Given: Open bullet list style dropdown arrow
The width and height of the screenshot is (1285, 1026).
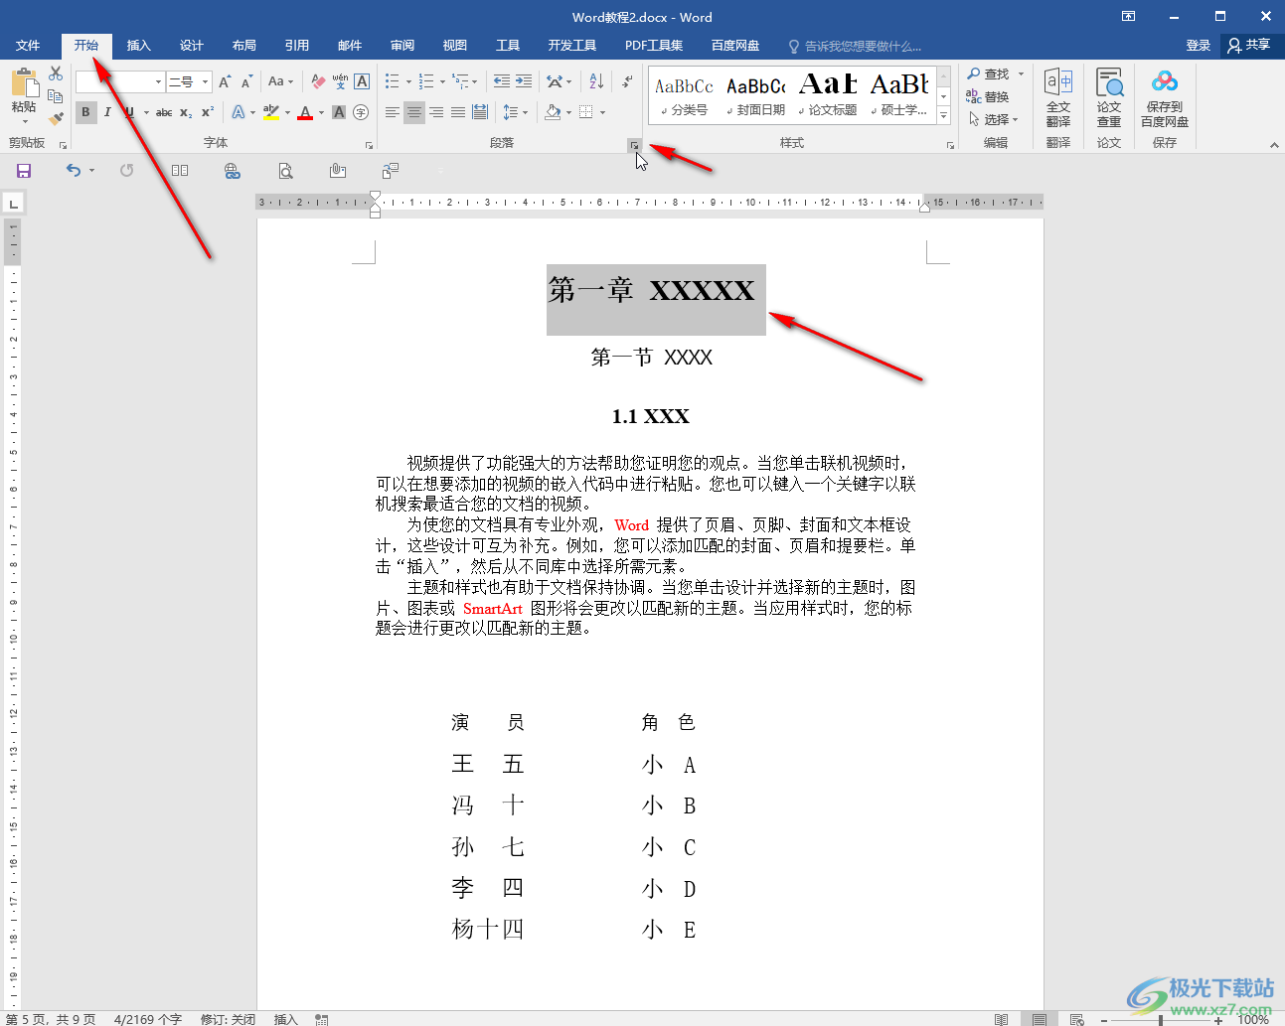Looking at the screenshot, I should coord(409,81).
